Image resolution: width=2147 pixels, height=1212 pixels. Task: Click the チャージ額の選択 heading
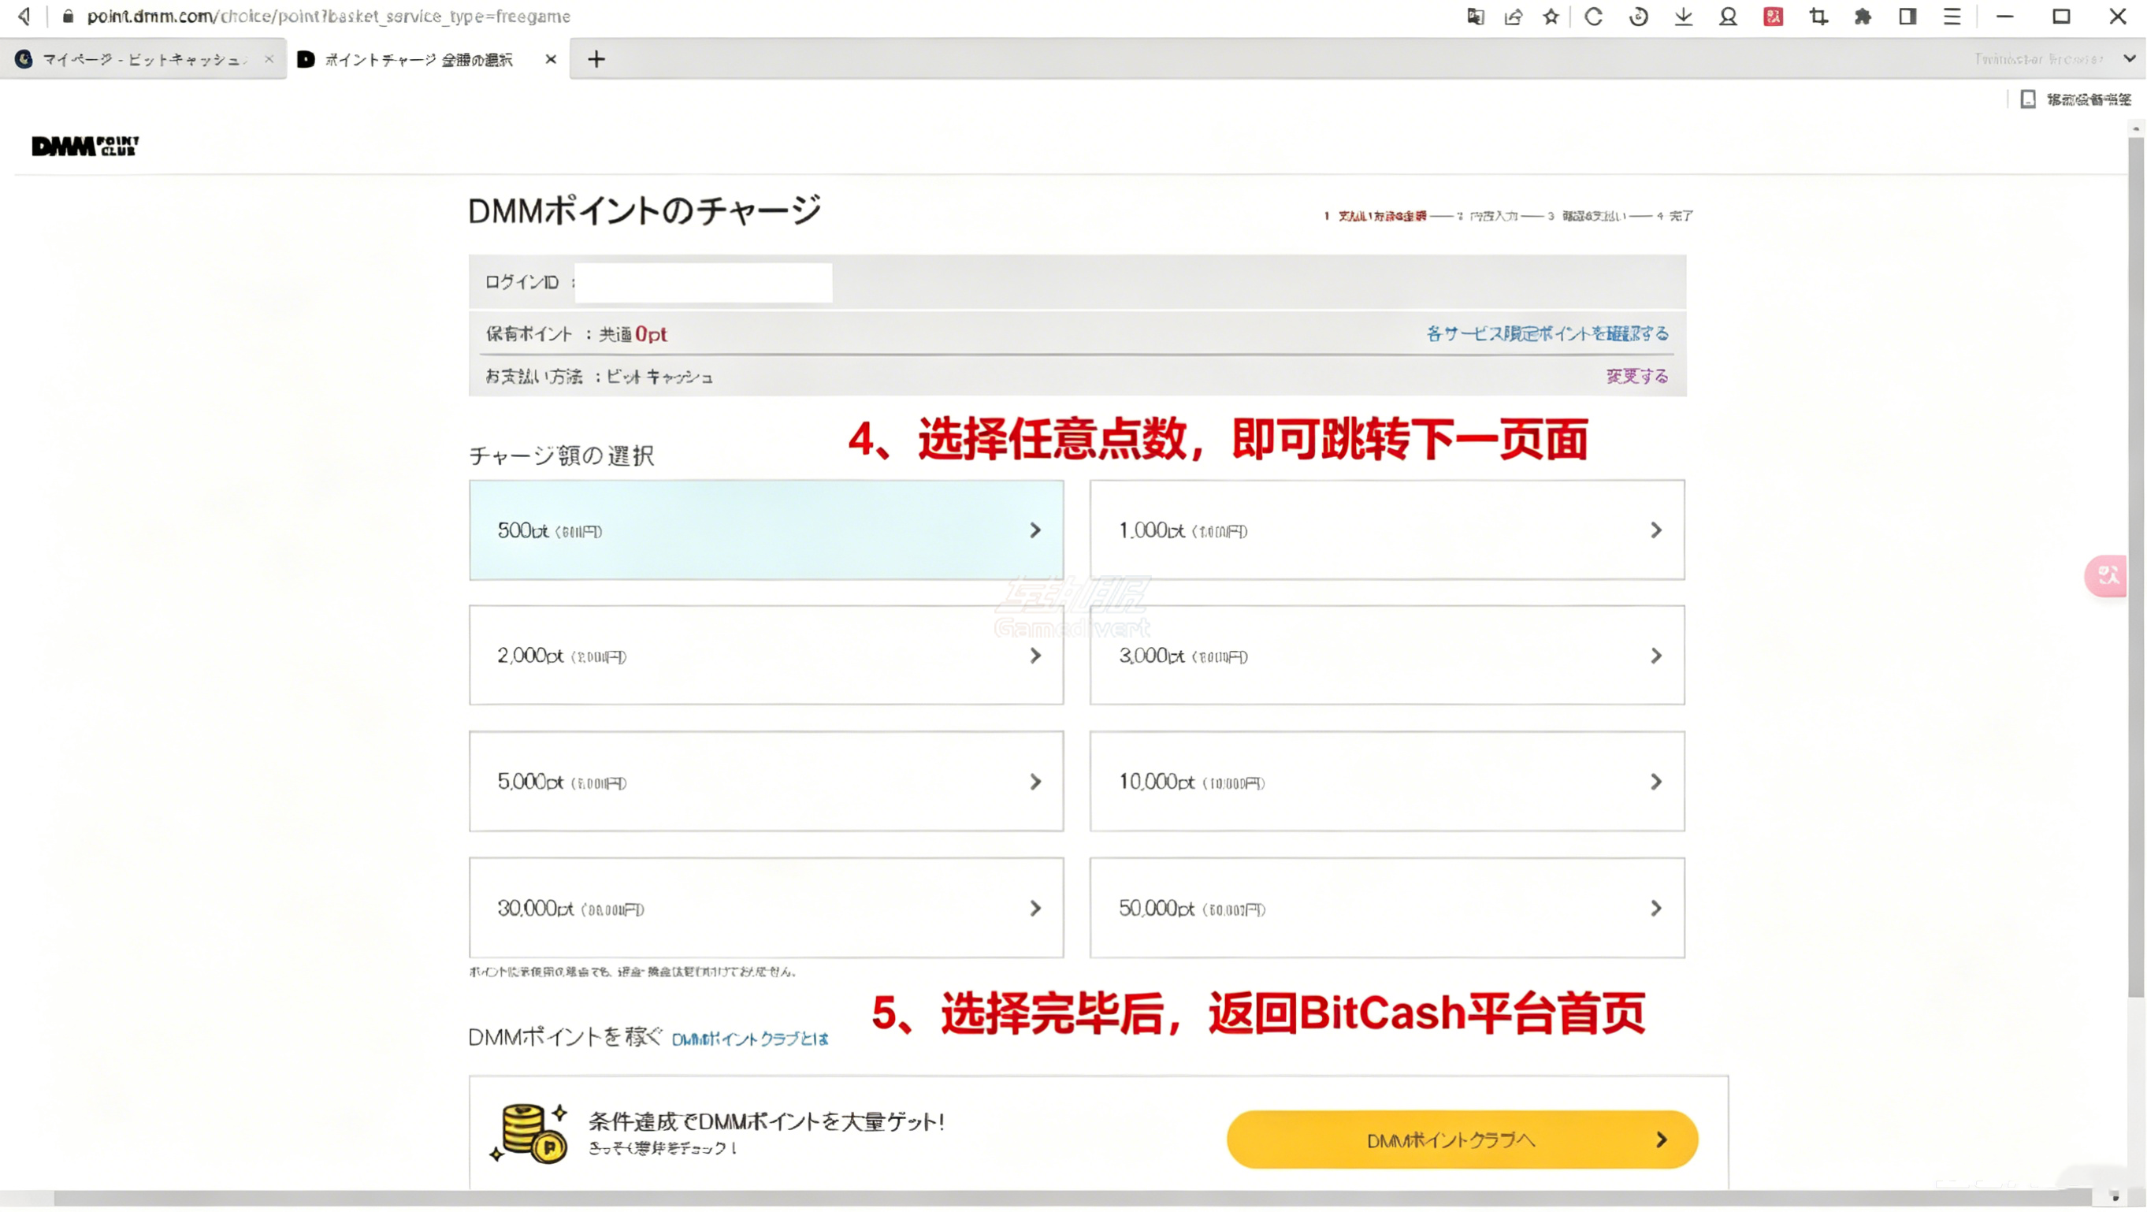561,455
